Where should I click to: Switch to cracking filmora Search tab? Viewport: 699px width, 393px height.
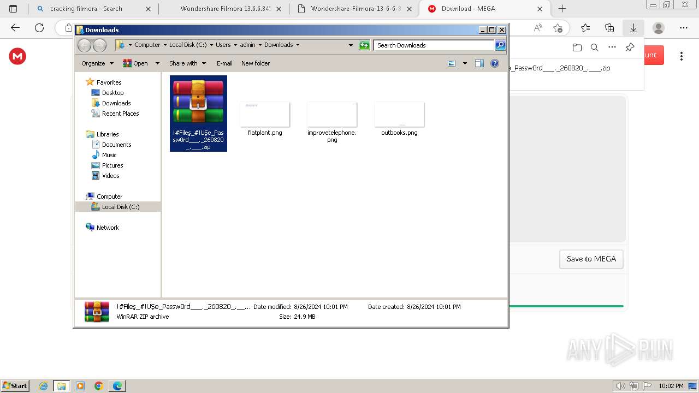pyautogui.click(x=93, y=9)
